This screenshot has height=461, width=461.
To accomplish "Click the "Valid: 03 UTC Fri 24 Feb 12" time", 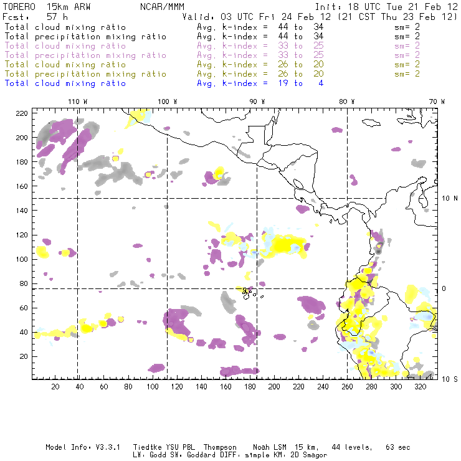I will click(257, 17).
